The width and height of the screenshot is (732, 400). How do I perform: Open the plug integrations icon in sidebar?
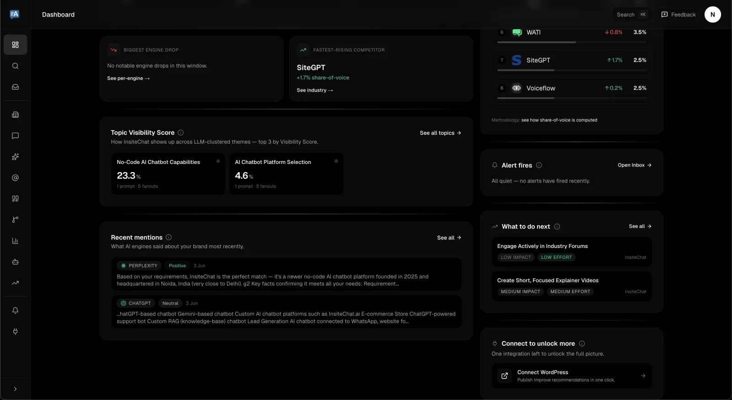click(x=15, y=332)
